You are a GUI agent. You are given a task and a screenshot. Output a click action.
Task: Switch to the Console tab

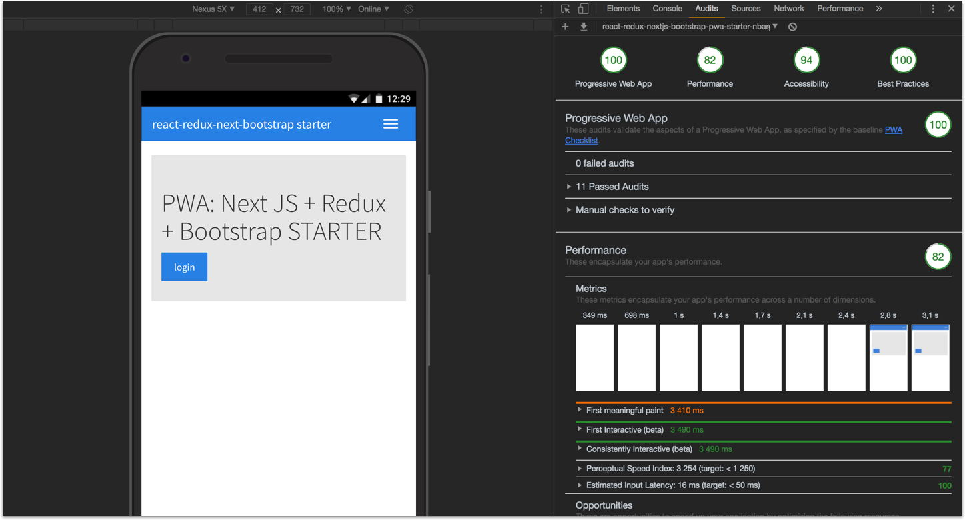(x=667, y=9)
